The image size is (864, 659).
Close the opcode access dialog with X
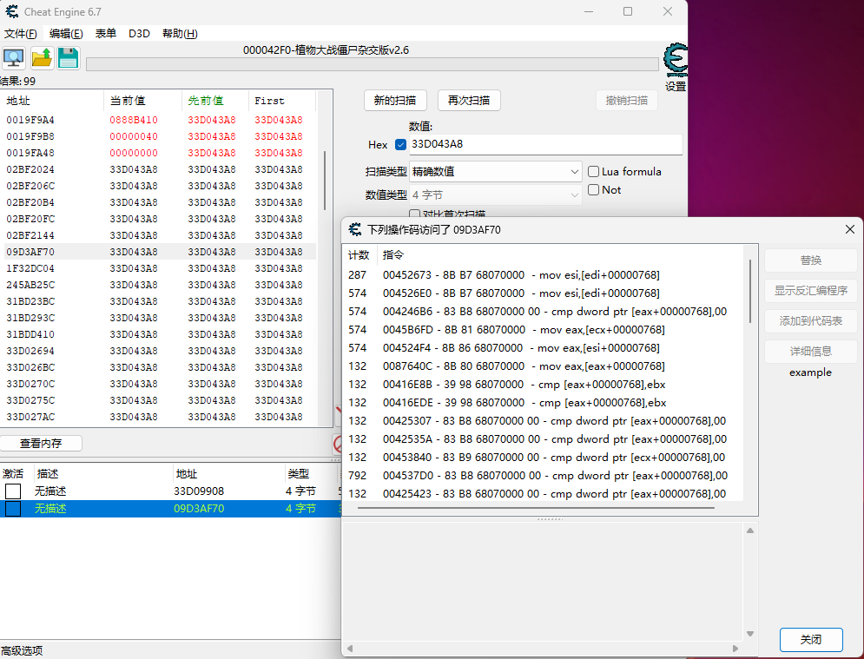(849, 229)
